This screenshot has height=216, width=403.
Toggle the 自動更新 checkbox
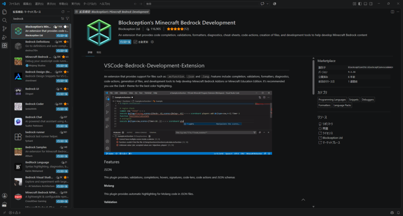(135, 42)
